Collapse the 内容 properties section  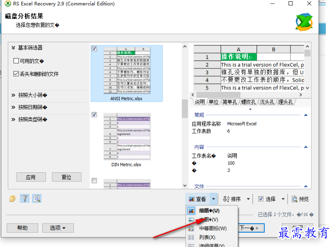306,147
